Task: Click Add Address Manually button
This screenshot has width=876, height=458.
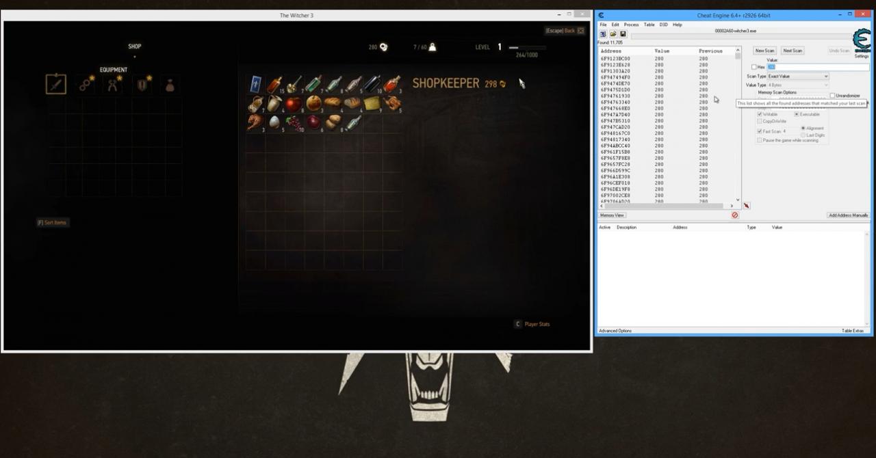Action: (x=848, y=215)
